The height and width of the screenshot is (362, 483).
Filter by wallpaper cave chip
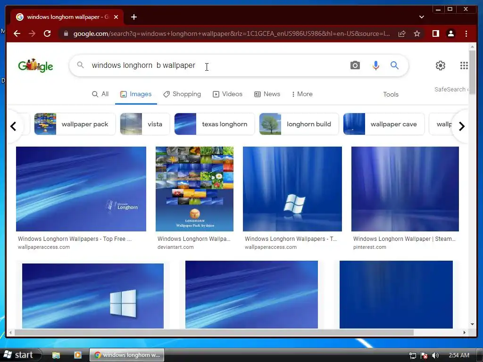pyautogui.click(x=384, y=124)
